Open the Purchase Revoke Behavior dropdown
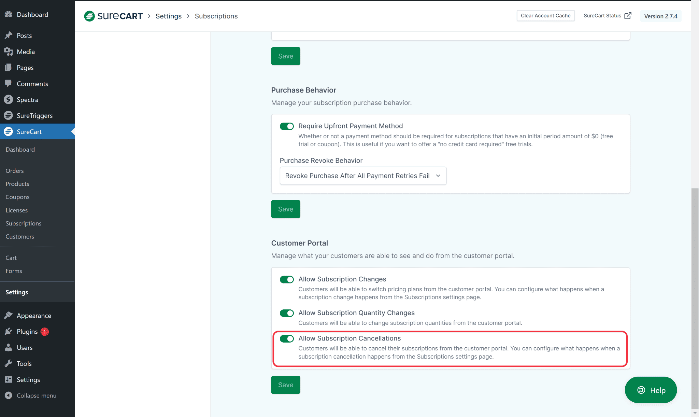The width and height of the screenshot is (699, 417). (363, 176)
